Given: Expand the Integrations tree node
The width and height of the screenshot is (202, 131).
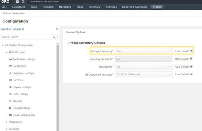Looking at the screenshot, I should coord(7,122).
